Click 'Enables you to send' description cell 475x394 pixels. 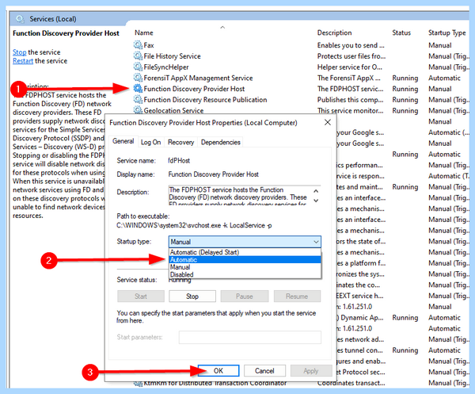point(351,45)
